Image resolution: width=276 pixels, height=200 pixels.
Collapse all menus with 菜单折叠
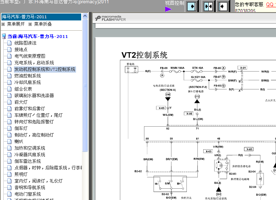(x=43, y=24)
